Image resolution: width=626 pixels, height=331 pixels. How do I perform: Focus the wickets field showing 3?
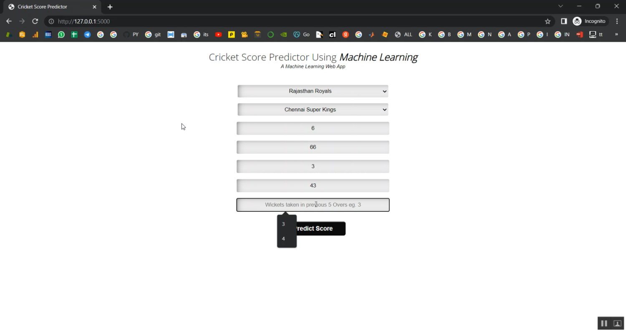coord(313,166)
